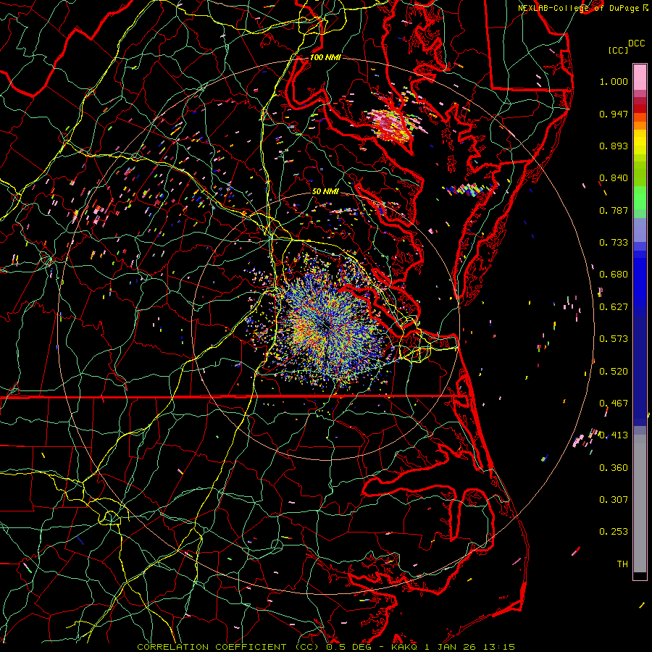This screenshot has width=652, height=652.
Task: Click the 0.360 scale value
Action: coord(614,468)
